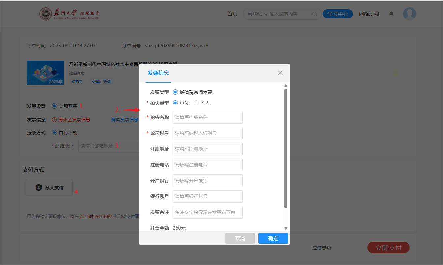
Task: Switch to the 发票信息 tab header
Action: coord(158,73)
